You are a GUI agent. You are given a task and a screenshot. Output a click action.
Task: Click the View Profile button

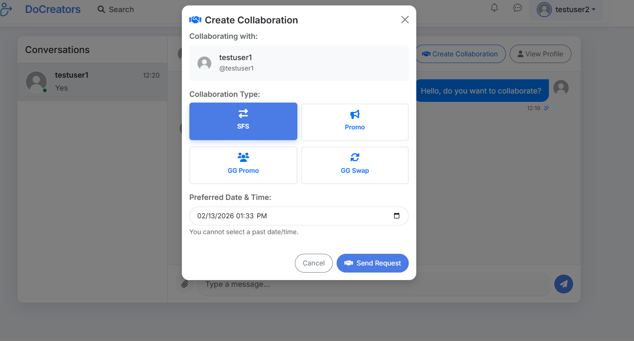[x=540, y=54]
